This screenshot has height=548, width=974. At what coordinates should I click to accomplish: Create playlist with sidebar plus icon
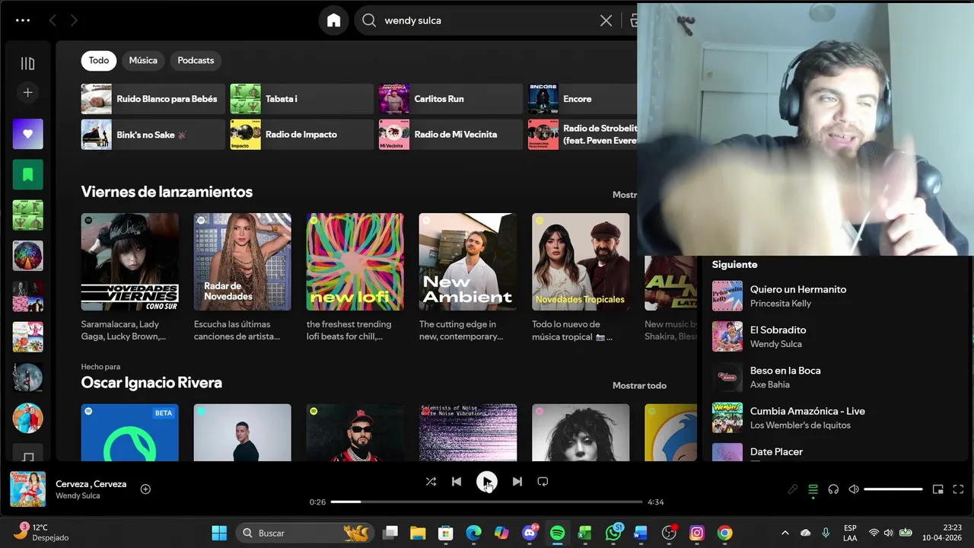pos(27,92)
